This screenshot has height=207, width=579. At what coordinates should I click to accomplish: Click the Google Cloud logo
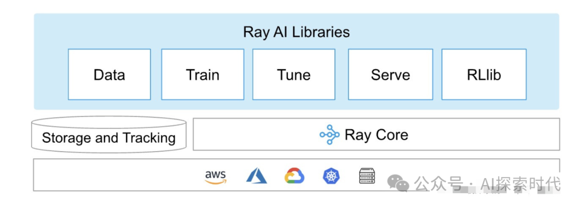[x=294, y=175]
